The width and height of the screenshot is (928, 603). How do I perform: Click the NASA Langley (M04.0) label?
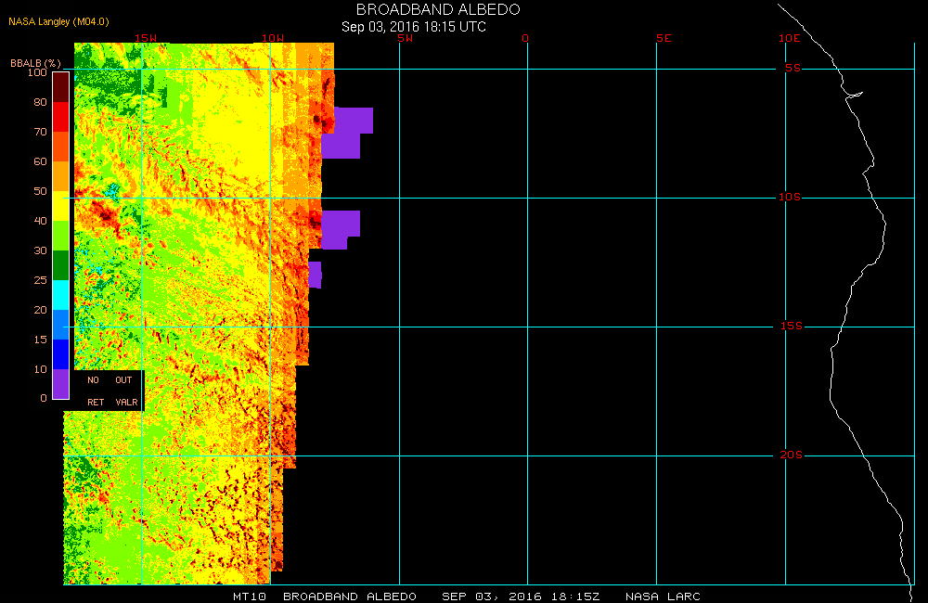click(58, 21)
